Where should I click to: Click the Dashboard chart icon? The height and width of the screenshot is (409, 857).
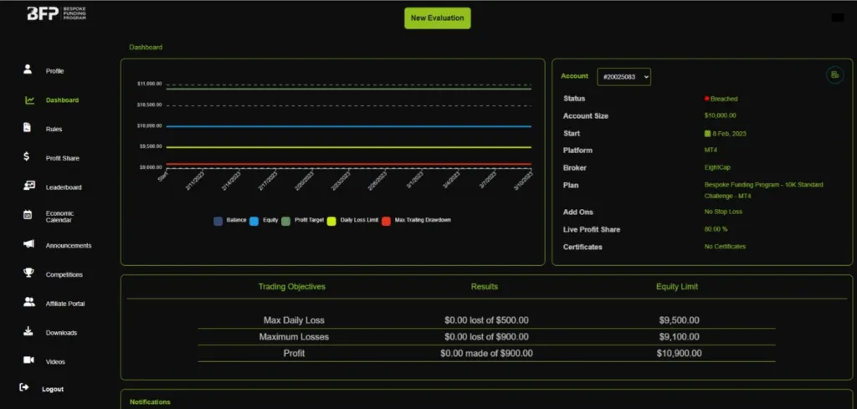click(x=28, y=100)
